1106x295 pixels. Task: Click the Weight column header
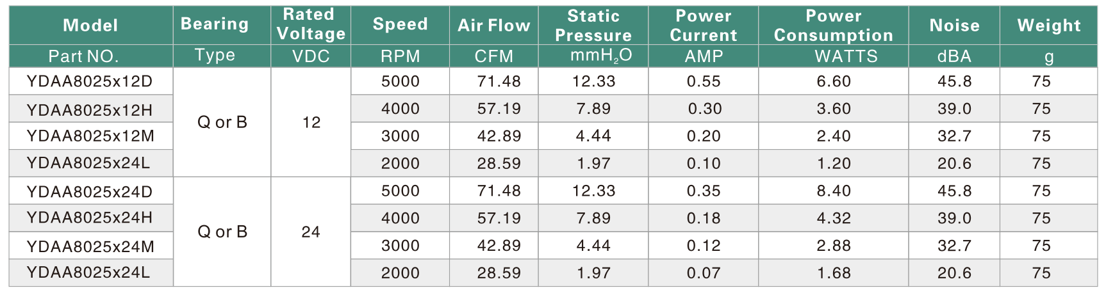pos(1048,25)
